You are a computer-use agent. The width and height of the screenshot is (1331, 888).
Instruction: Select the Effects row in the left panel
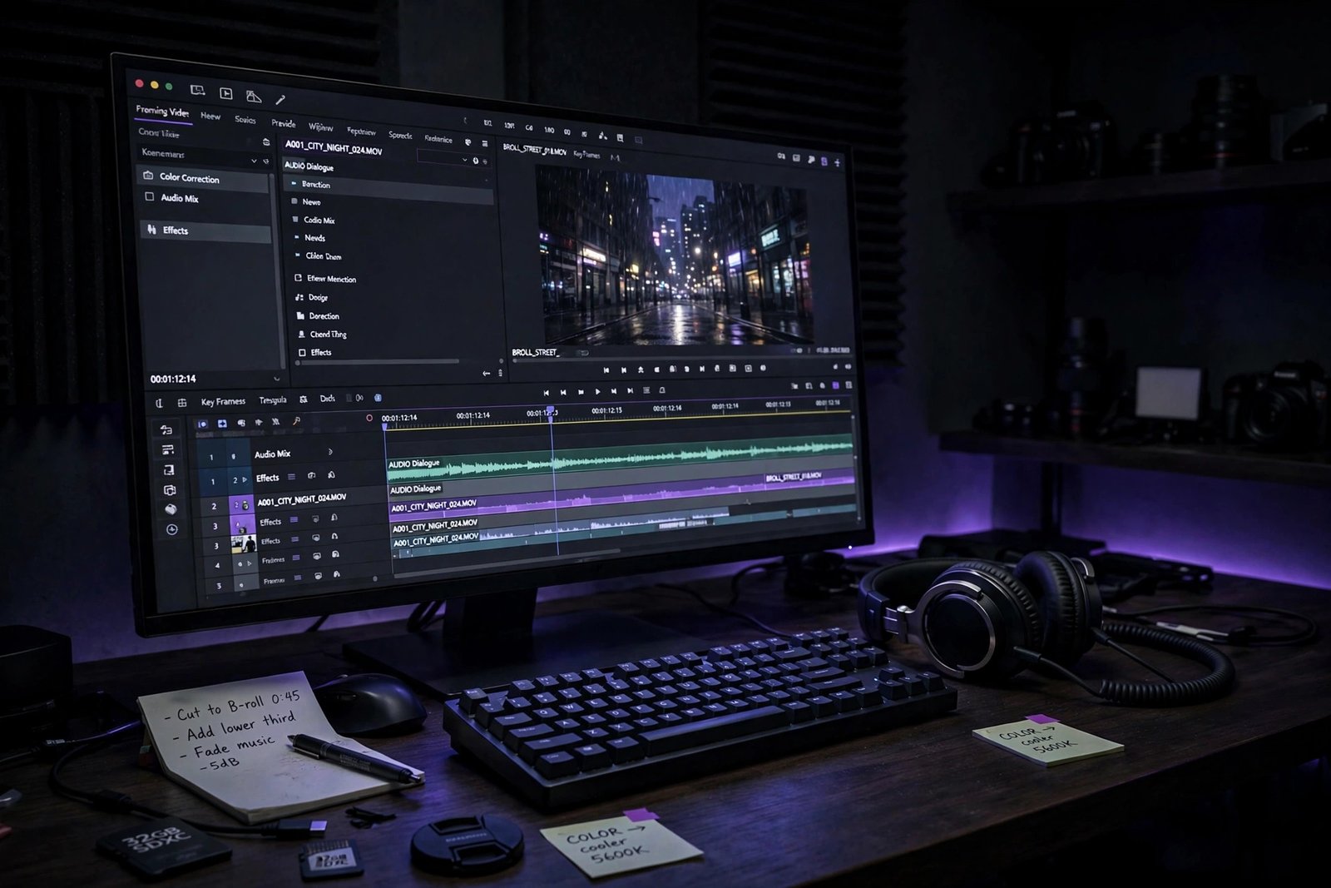click(205, 231)
